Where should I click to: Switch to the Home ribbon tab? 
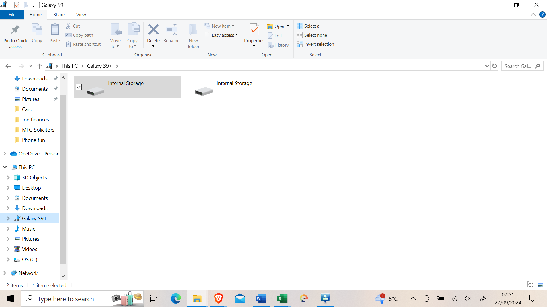click(36, 14)
